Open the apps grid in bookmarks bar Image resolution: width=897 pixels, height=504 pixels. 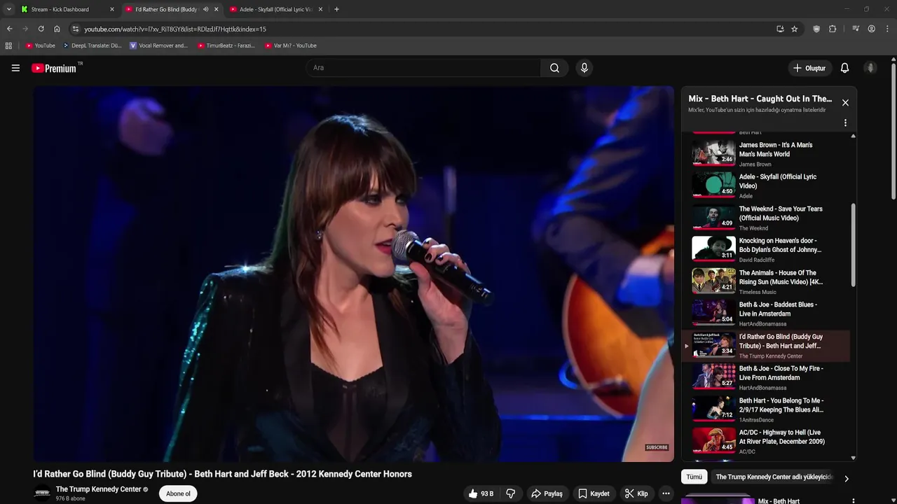[x=8, y=45]
